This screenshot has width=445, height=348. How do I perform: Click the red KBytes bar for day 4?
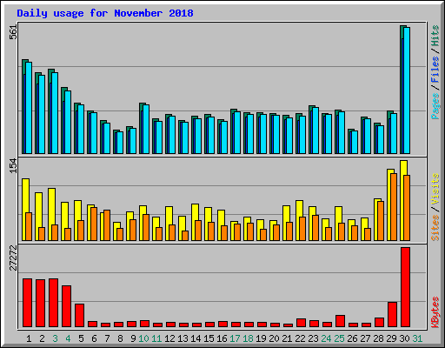click(66, 306)
